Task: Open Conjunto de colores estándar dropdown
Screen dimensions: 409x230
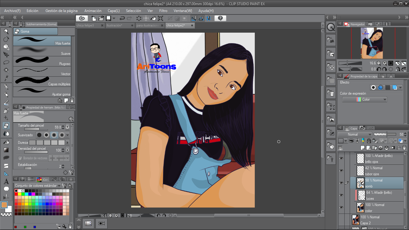Action: pos(37,186)
